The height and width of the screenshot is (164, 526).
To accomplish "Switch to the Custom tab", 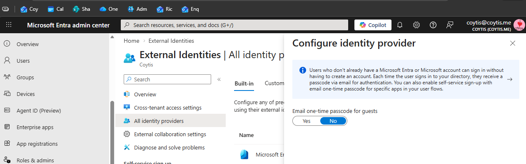I will point(275,83).
